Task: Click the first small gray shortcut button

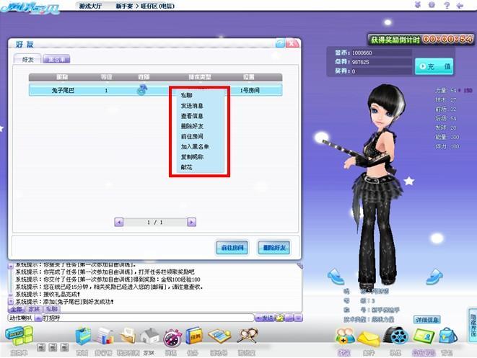Action: click(x=41, y=347)
